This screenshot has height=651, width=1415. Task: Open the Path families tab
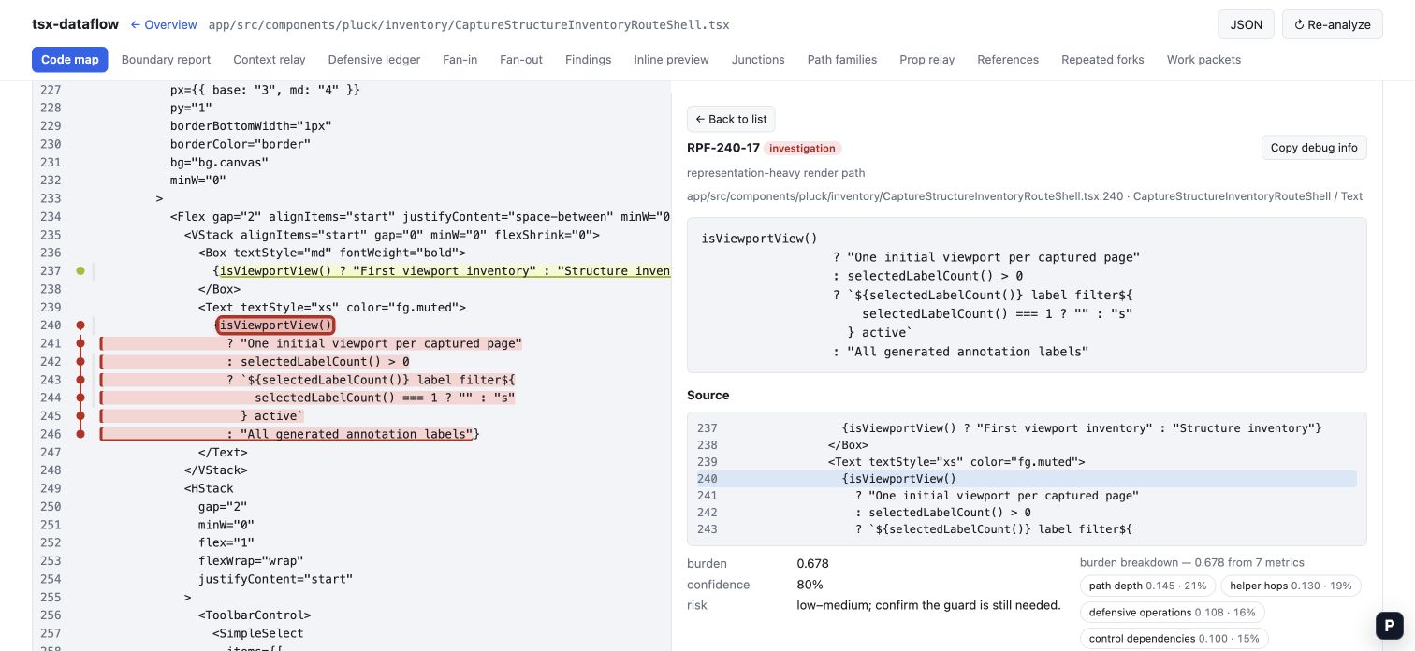point(842,59)
